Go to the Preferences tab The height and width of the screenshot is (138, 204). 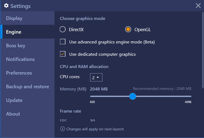pos(27,73)
